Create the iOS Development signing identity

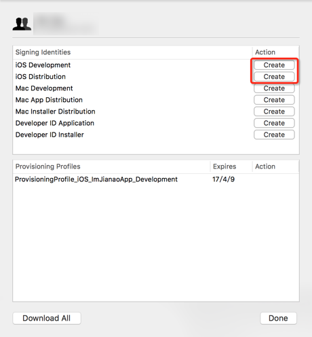274,65
